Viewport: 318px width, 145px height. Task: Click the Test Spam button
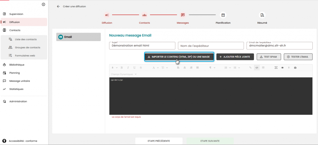pos(269,57)
